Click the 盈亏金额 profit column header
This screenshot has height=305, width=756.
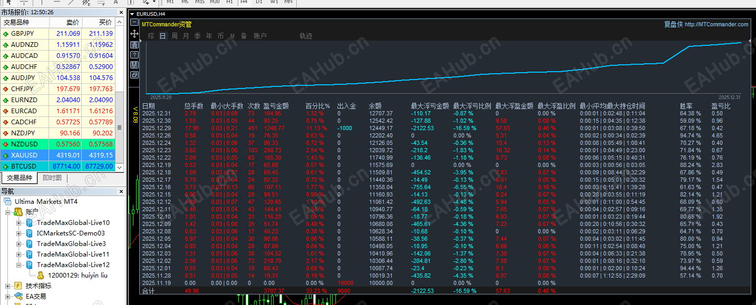(276, 106)
